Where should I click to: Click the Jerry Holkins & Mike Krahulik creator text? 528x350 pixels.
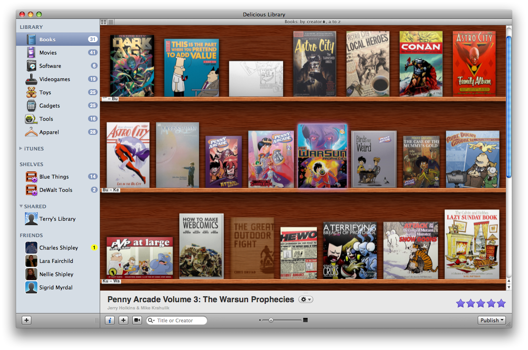coord(138,308)
